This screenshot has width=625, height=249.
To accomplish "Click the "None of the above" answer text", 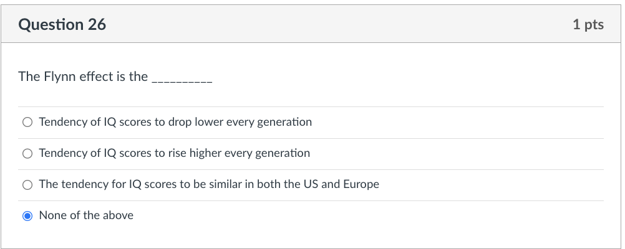I will (x=86, y=215).
